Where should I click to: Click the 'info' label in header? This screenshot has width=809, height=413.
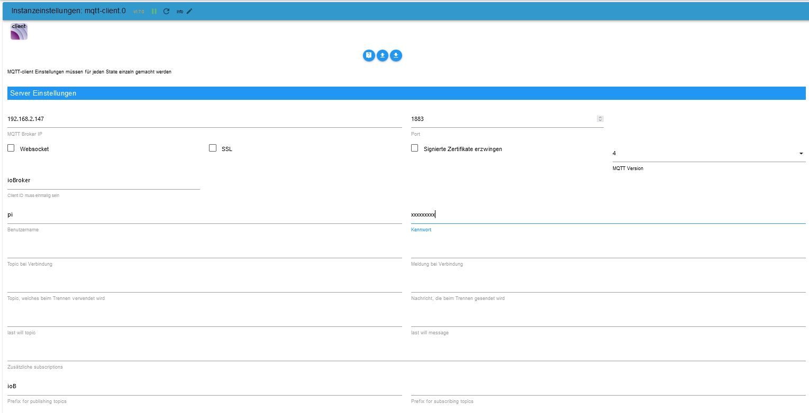[x=180, y=12]
